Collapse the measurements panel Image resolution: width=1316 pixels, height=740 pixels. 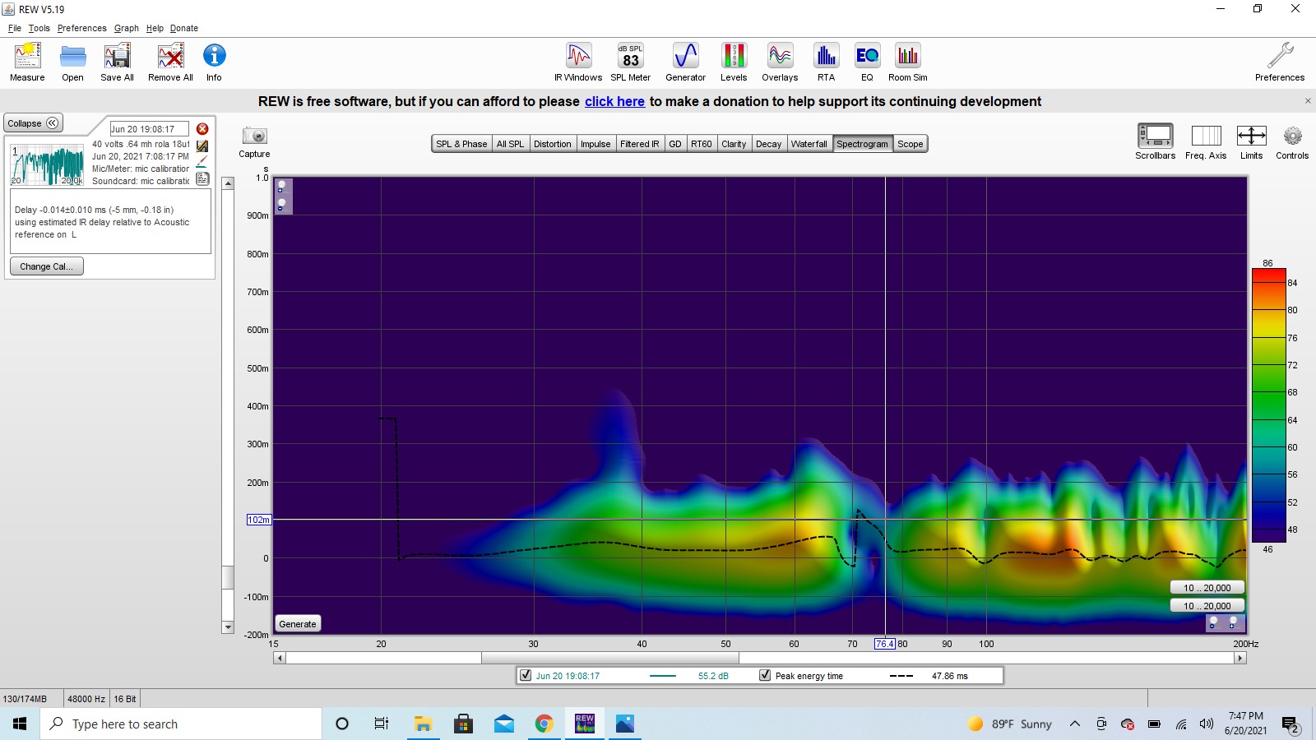[33, 123]
